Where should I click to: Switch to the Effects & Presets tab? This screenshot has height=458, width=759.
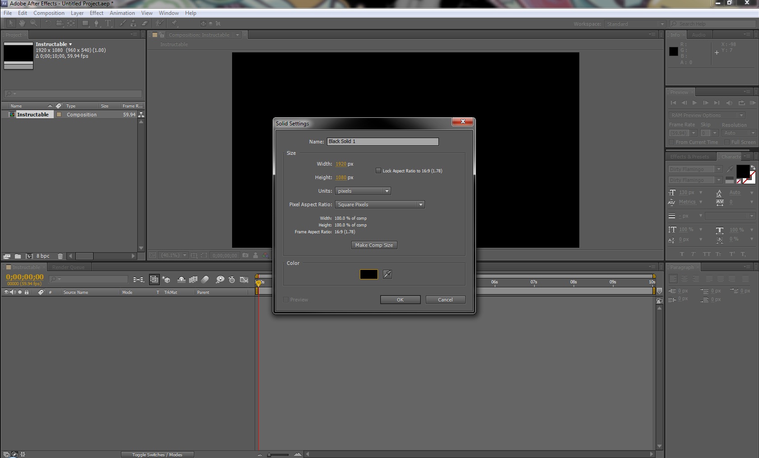click(689, 157)
